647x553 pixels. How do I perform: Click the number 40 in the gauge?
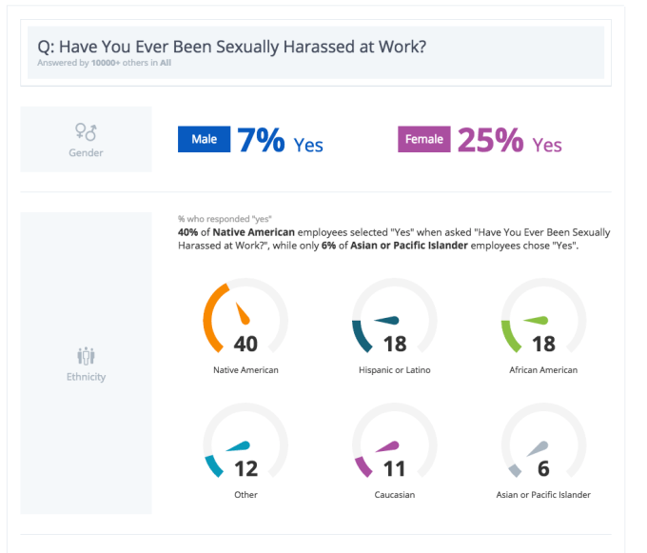point(245,344)
